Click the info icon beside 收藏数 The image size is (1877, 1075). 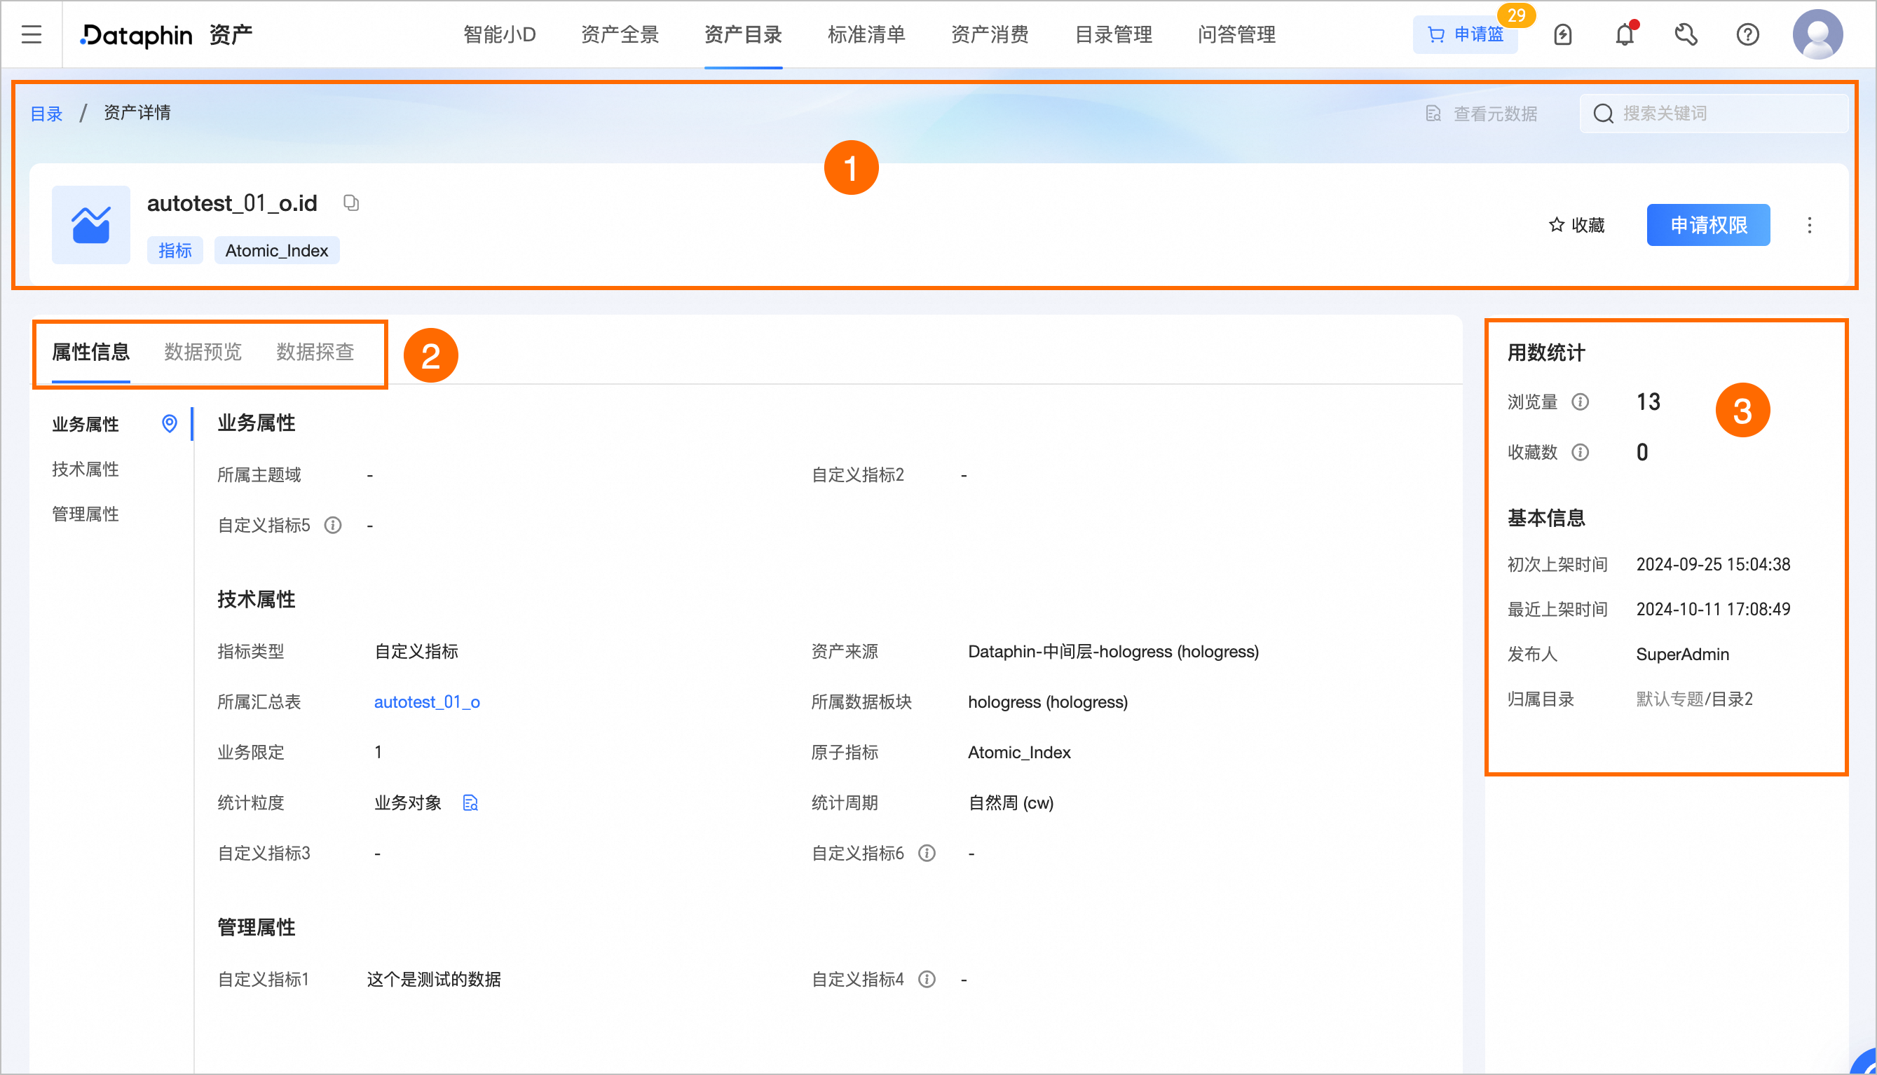(x=1580, y=452)
